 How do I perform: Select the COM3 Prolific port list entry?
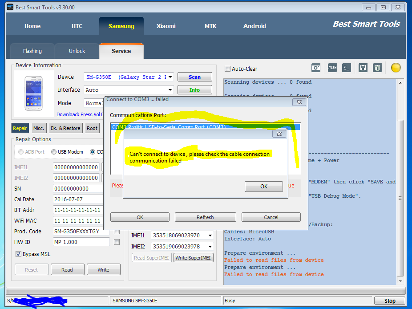coord(205,126)
